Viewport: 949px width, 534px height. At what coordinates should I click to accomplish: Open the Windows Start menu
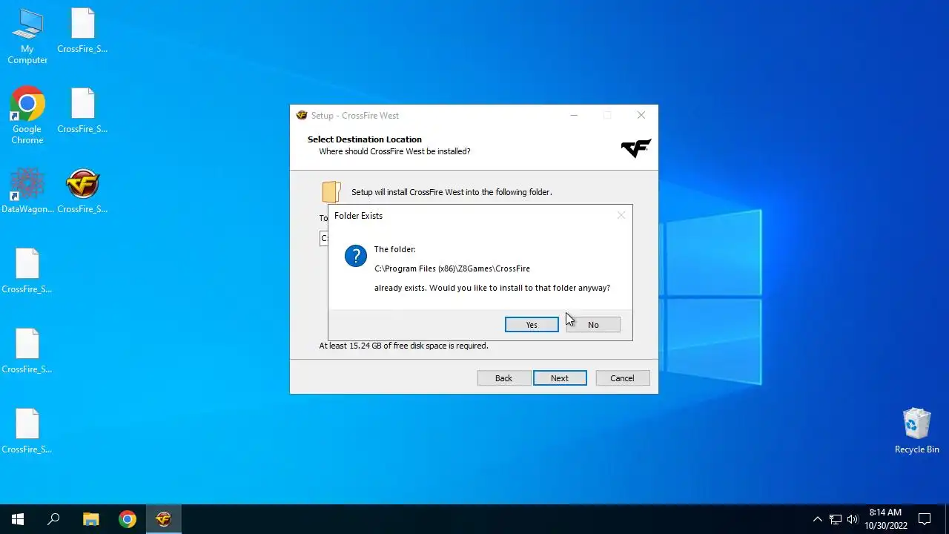[x=18, y=519]
